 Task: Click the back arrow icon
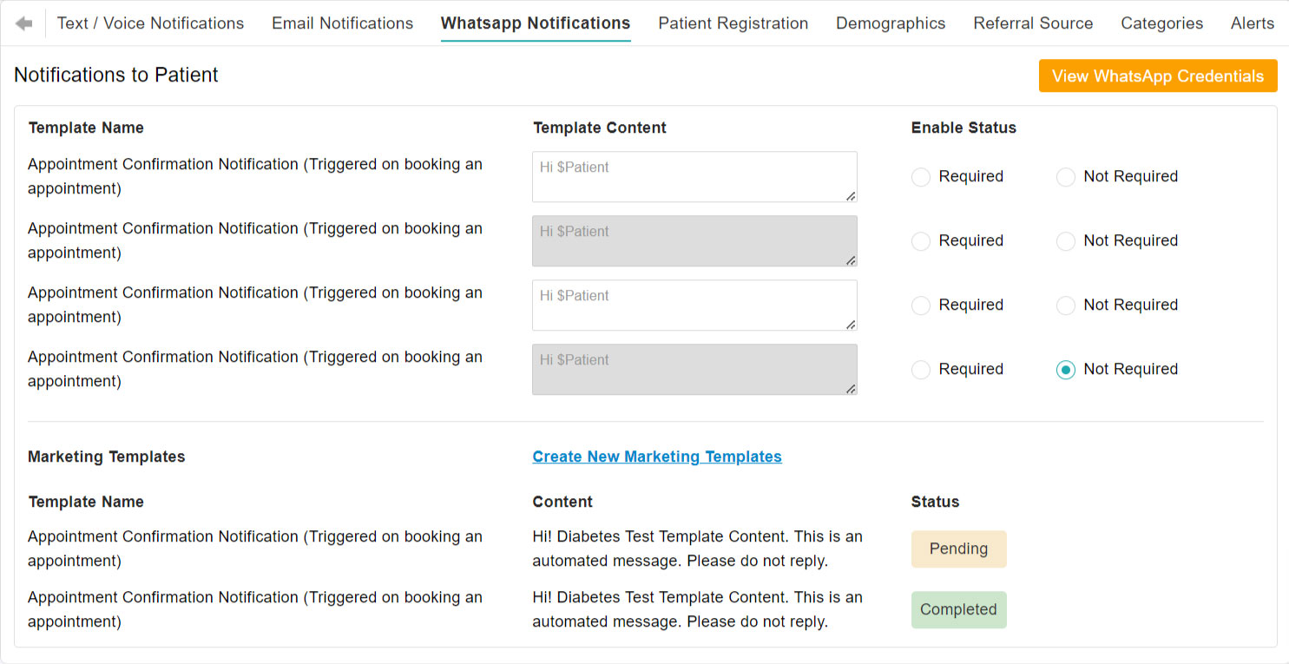23,23
